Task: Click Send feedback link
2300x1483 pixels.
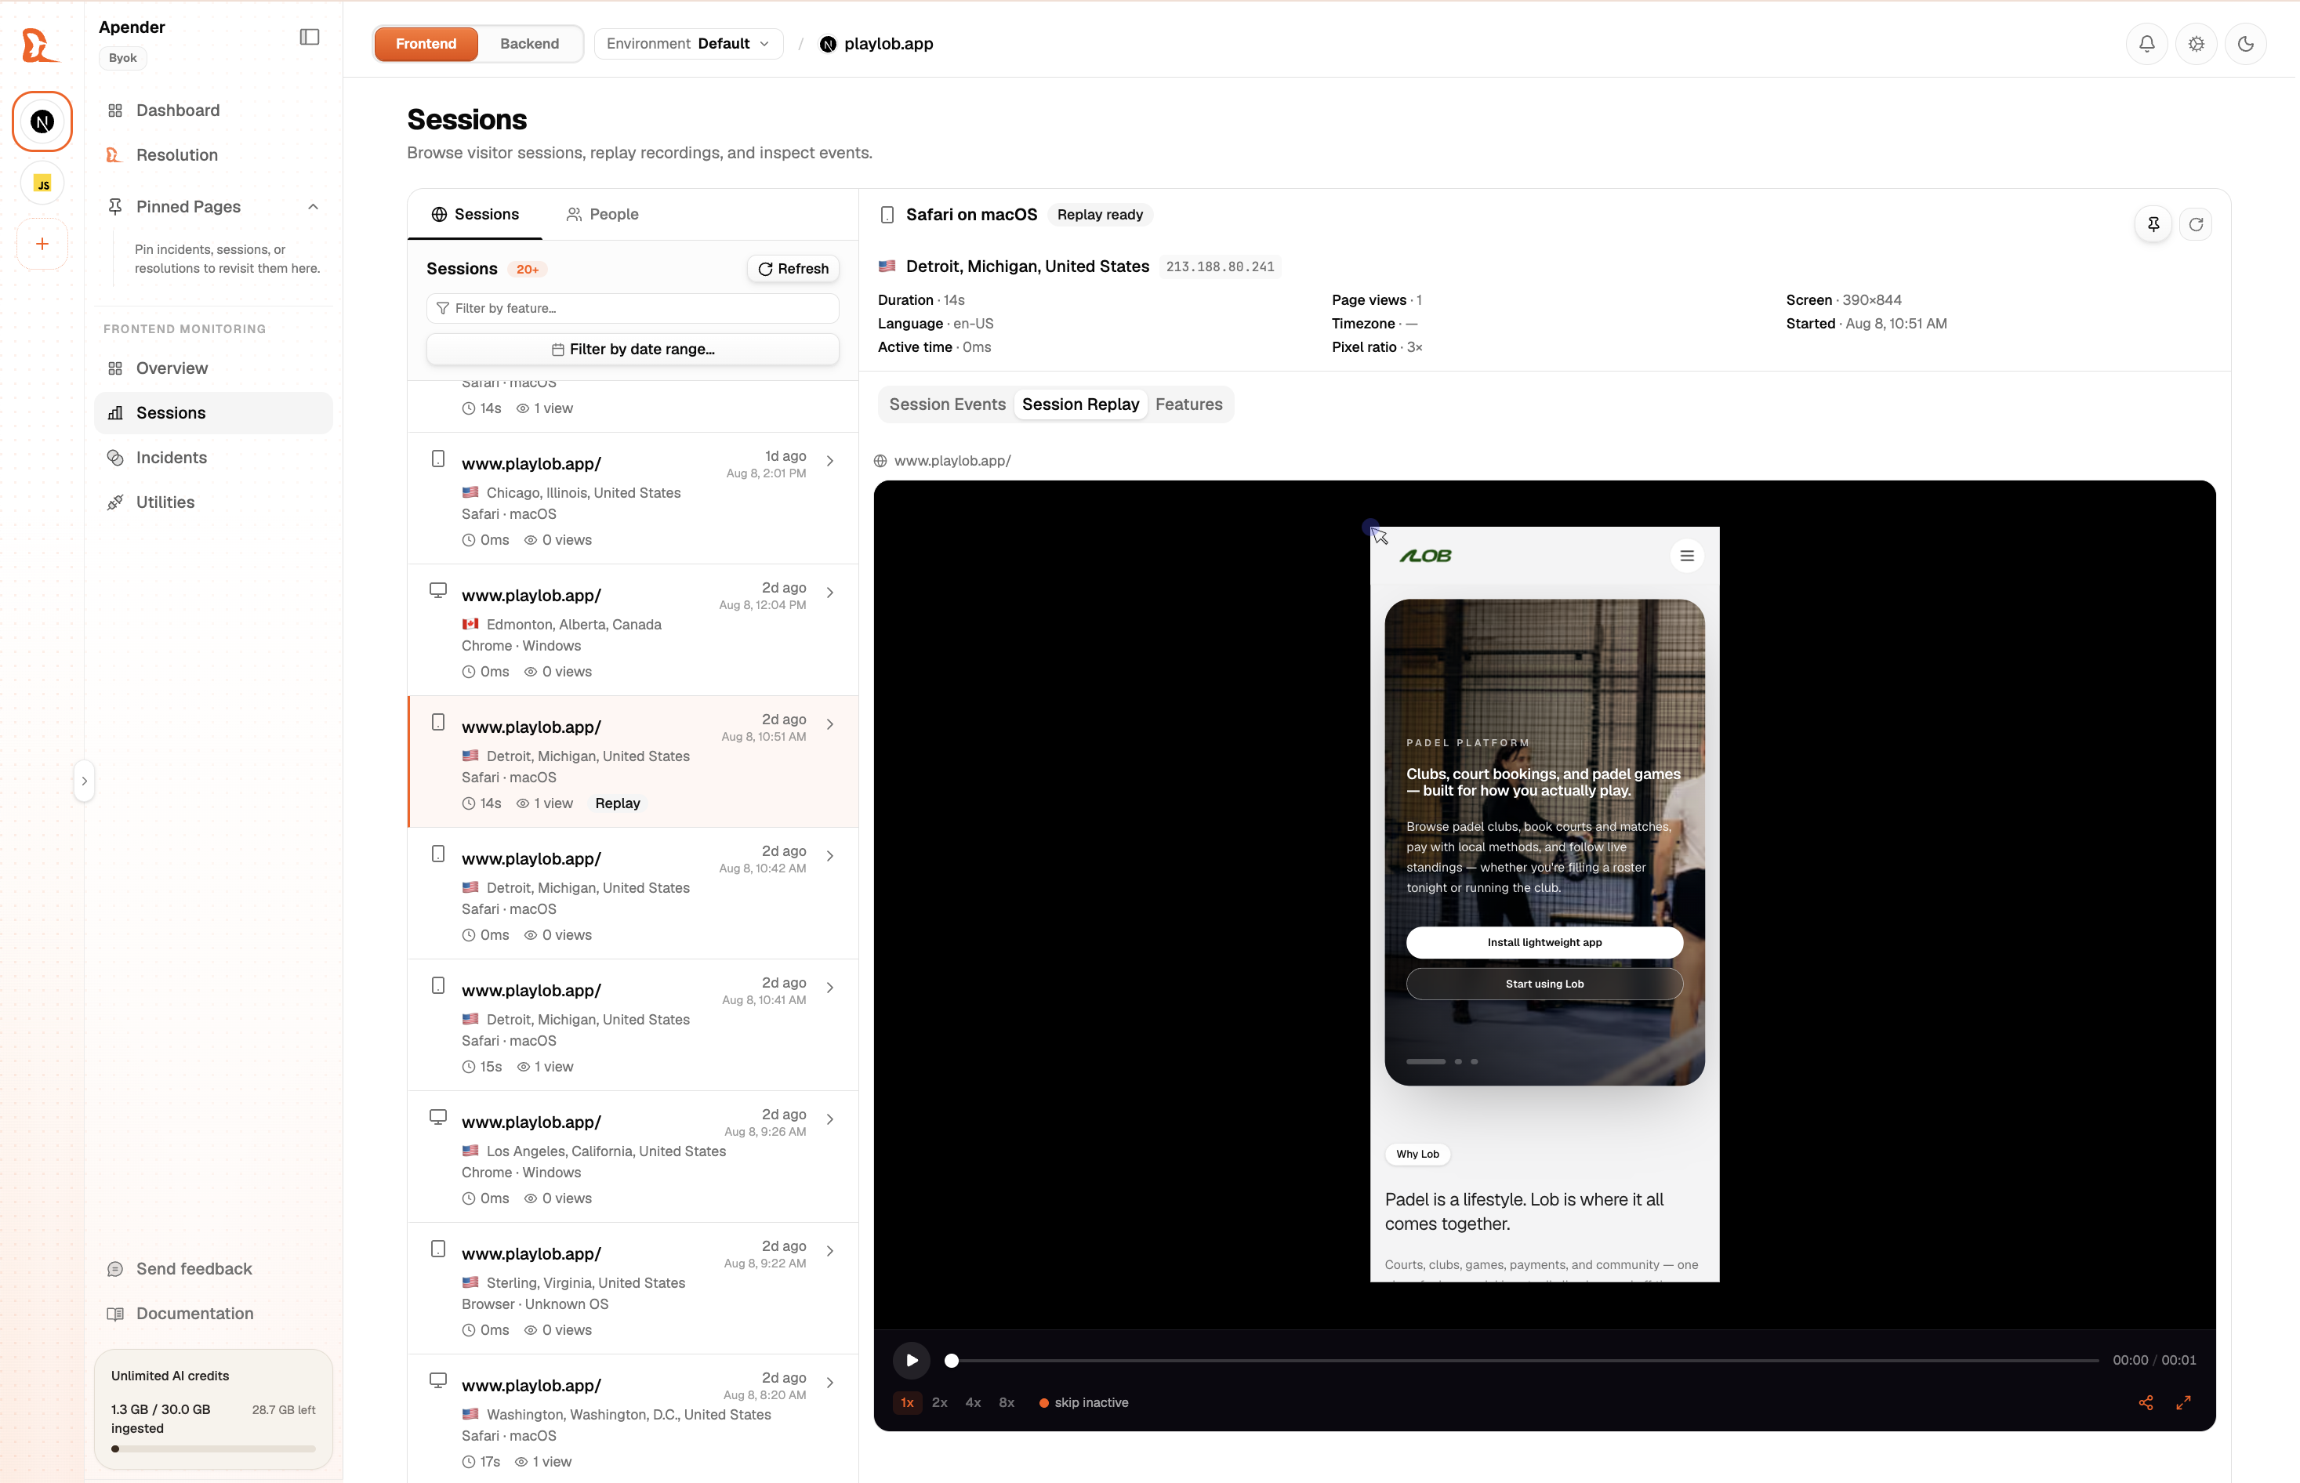Action: click(x=213, y=1268)
